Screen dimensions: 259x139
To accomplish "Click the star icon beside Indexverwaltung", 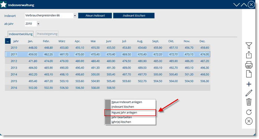I will tap(3, 4).
